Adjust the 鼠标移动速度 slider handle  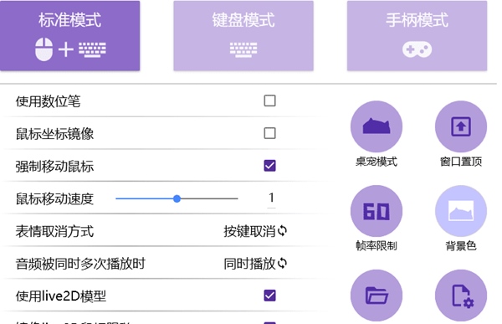pyautogui.click(x=177, y=198)
